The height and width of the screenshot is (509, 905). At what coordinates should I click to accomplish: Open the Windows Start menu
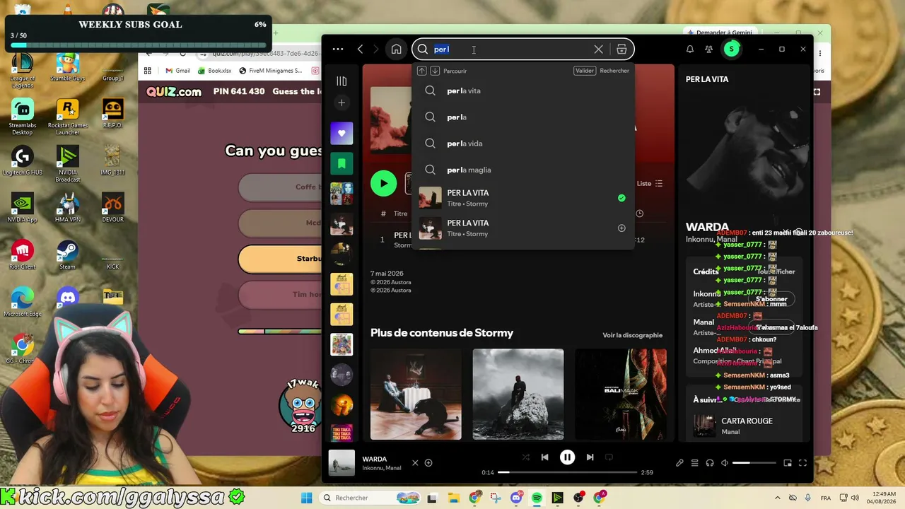pos(306,498)
